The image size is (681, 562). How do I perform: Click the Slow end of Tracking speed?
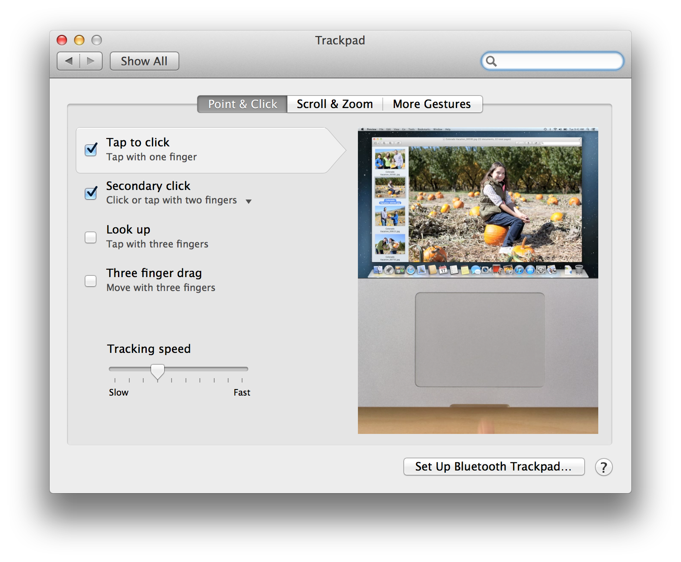pyautogui.click(x=118, y=393)
